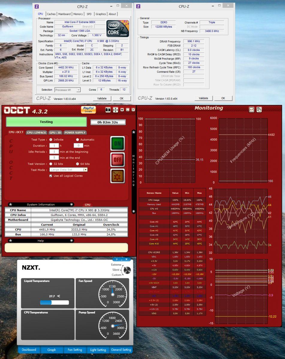285x359 pixels.
Task: Click the arrow at the bottom of Monitoring strip
Action: (134, 212)
